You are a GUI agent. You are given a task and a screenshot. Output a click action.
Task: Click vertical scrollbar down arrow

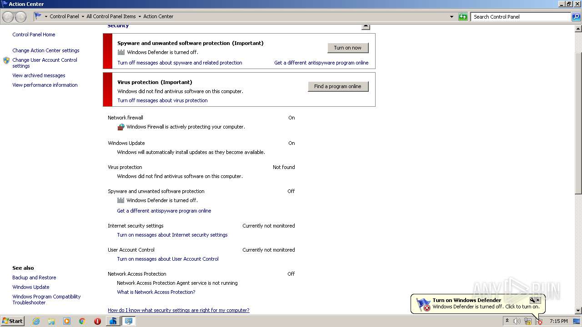tap(578, 310)
